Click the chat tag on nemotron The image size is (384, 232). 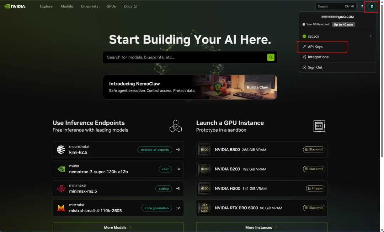tap(165, 169)
